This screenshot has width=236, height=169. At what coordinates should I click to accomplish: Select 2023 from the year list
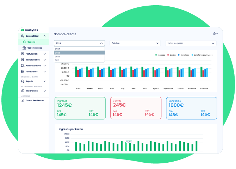click(x=79, y=52)
